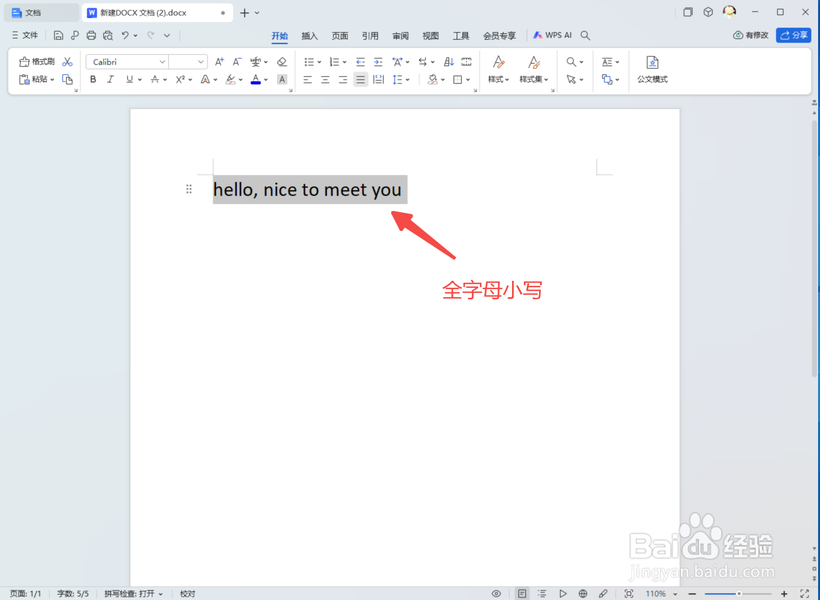Click word count 字数: 5/5 in status bar
The height and width of the screenshot is (600, 820).
73,594
